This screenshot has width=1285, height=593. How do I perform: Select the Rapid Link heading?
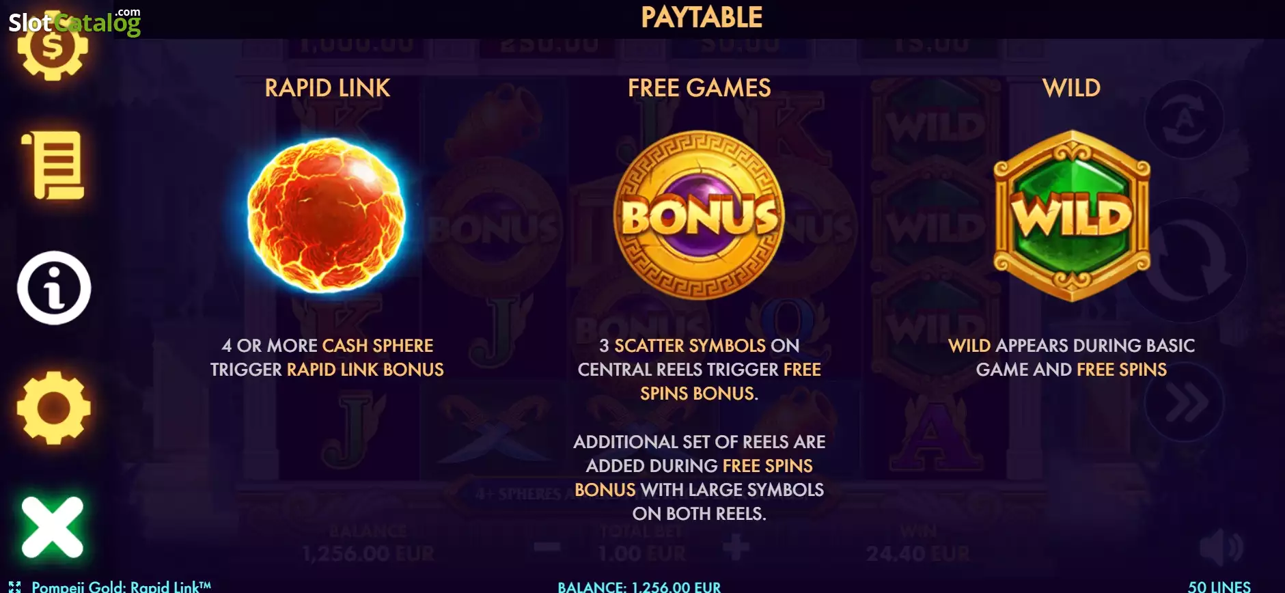point(327,87)
